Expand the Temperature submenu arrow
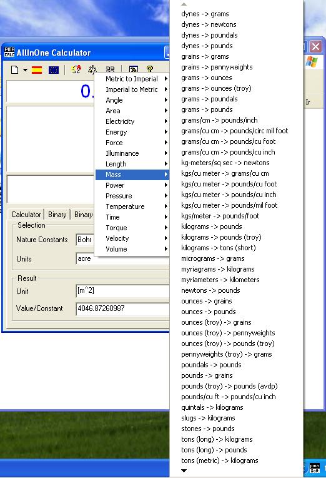 (166, 206)
